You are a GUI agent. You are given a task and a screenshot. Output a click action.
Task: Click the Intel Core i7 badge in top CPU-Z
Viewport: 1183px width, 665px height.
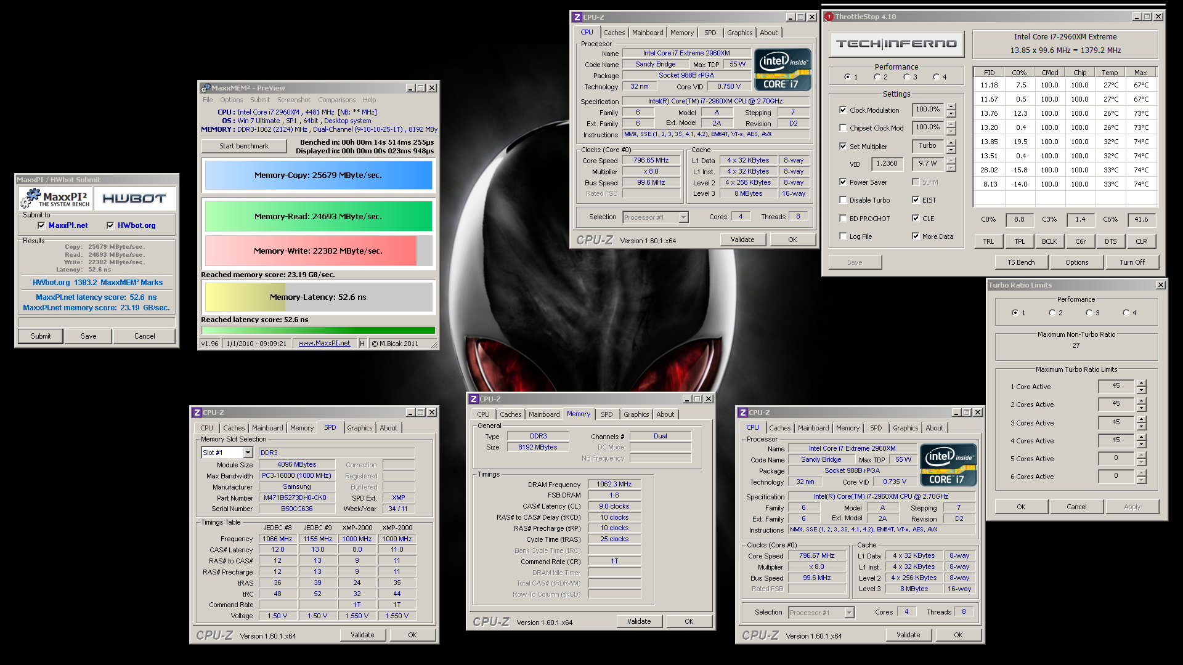pyautogui.click(x=783, y=70)
